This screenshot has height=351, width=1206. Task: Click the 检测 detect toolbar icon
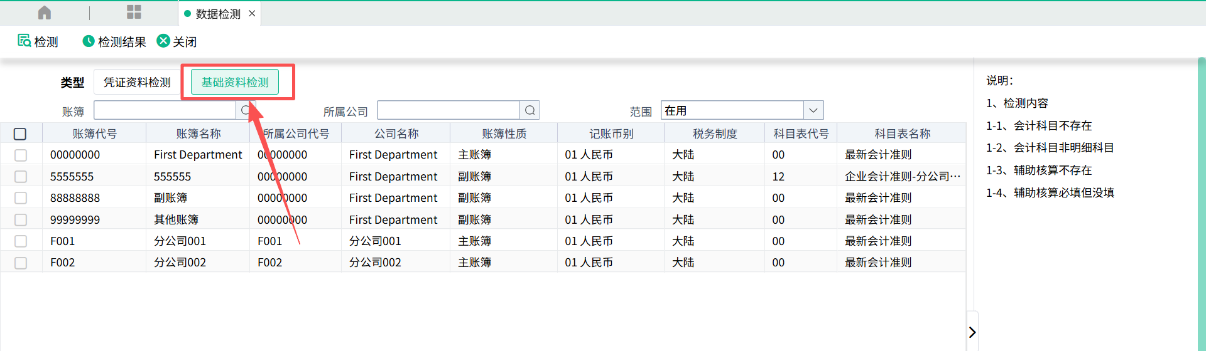24,41
